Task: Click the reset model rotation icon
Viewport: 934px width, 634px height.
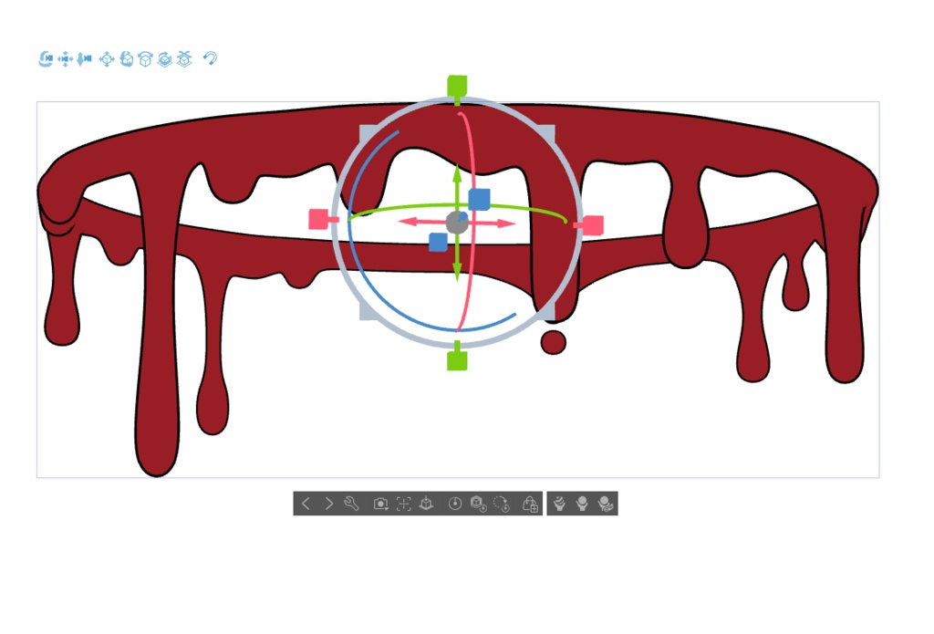Action: tap(502, 504)
